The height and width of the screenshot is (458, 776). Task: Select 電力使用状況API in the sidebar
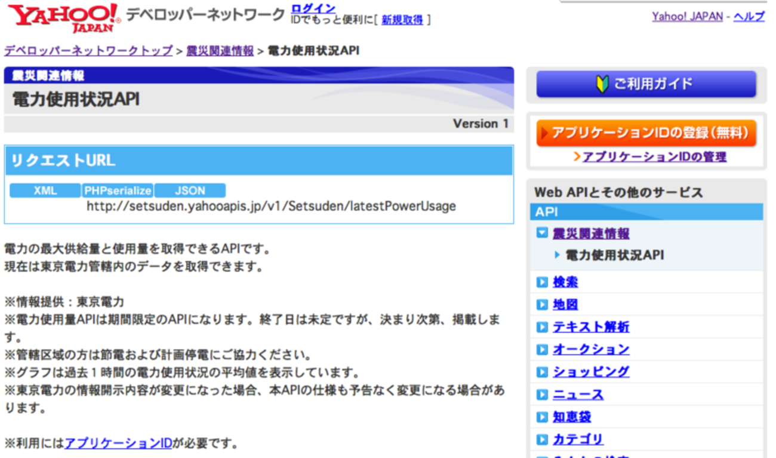[615, 255]
